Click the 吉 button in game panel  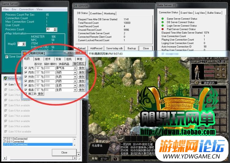pos(218,69)
